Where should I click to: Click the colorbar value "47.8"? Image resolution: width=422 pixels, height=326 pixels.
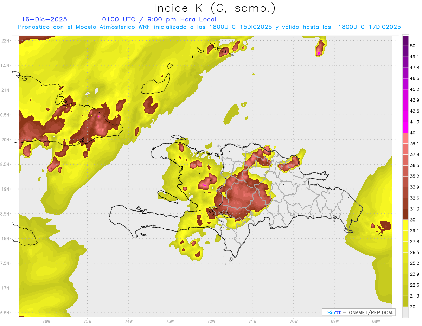click(415, 68)
